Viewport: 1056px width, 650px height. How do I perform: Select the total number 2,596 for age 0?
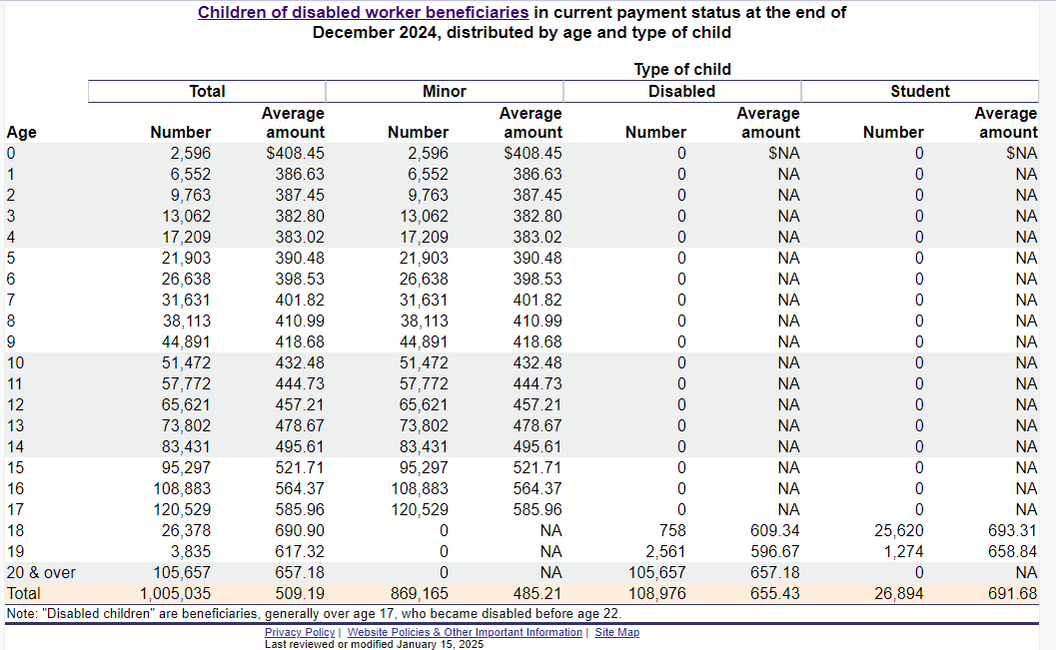191,154
